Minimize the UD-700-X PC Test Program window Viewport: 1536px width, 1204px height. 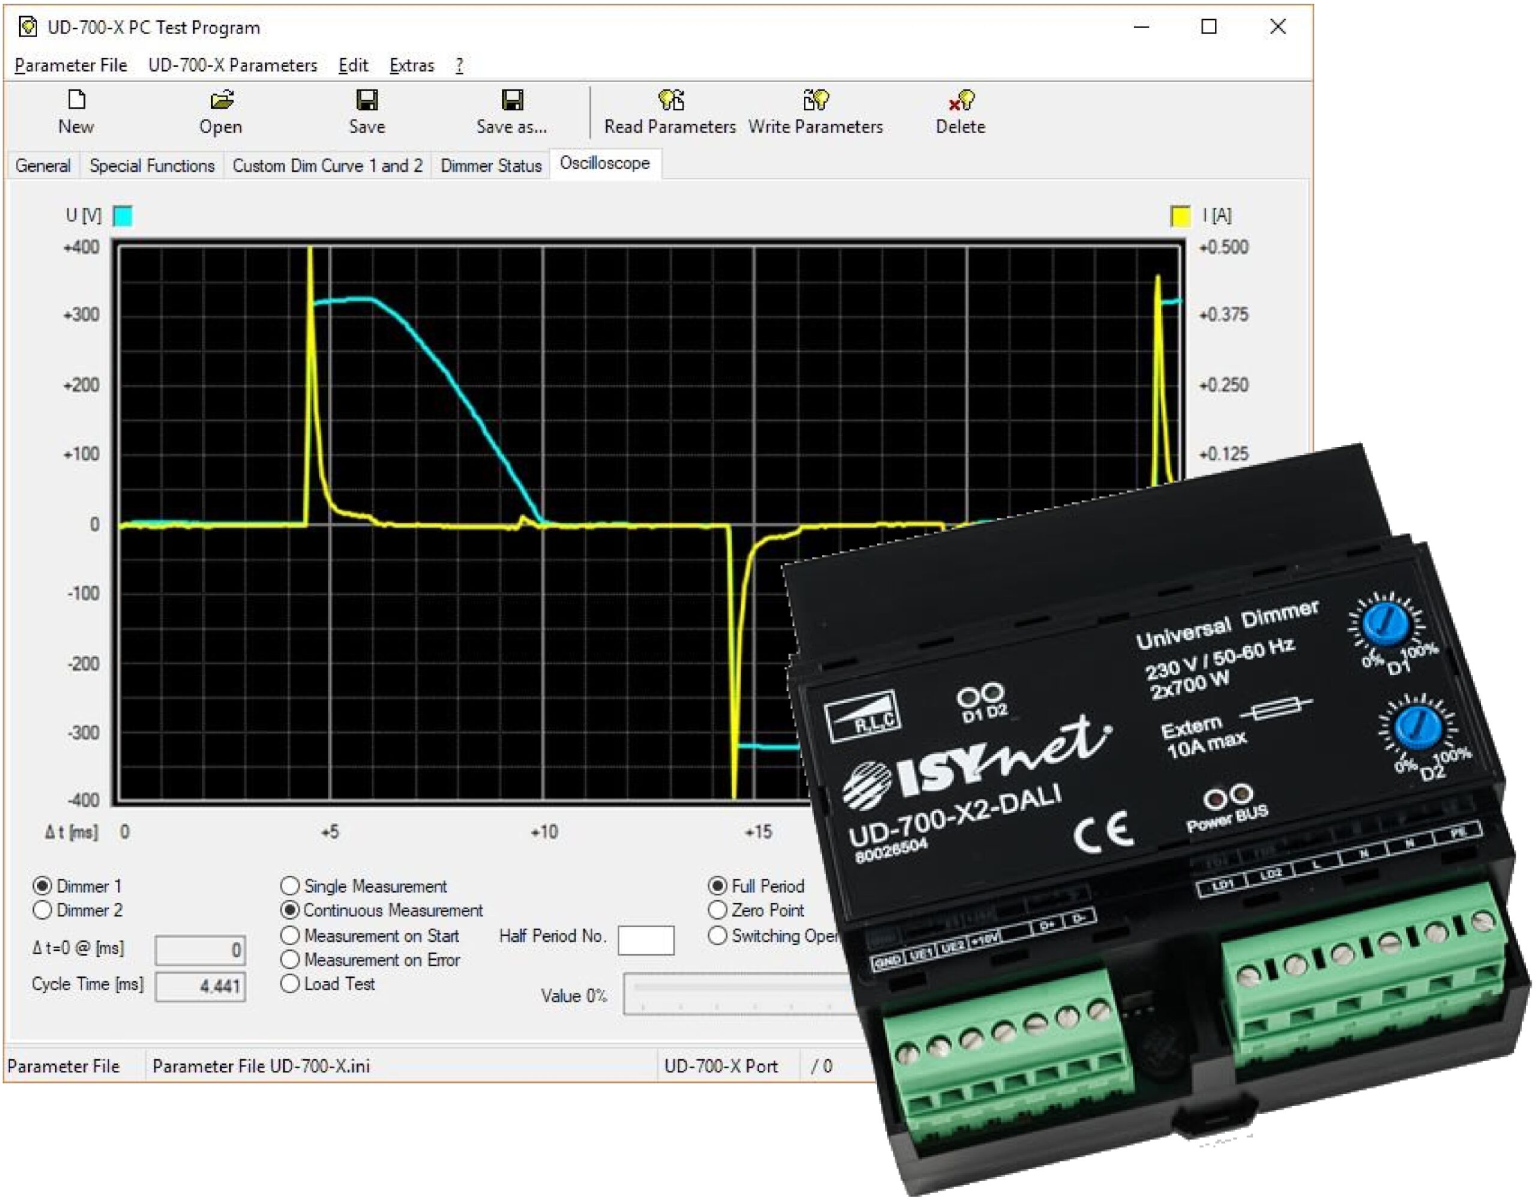point(1142,27)
